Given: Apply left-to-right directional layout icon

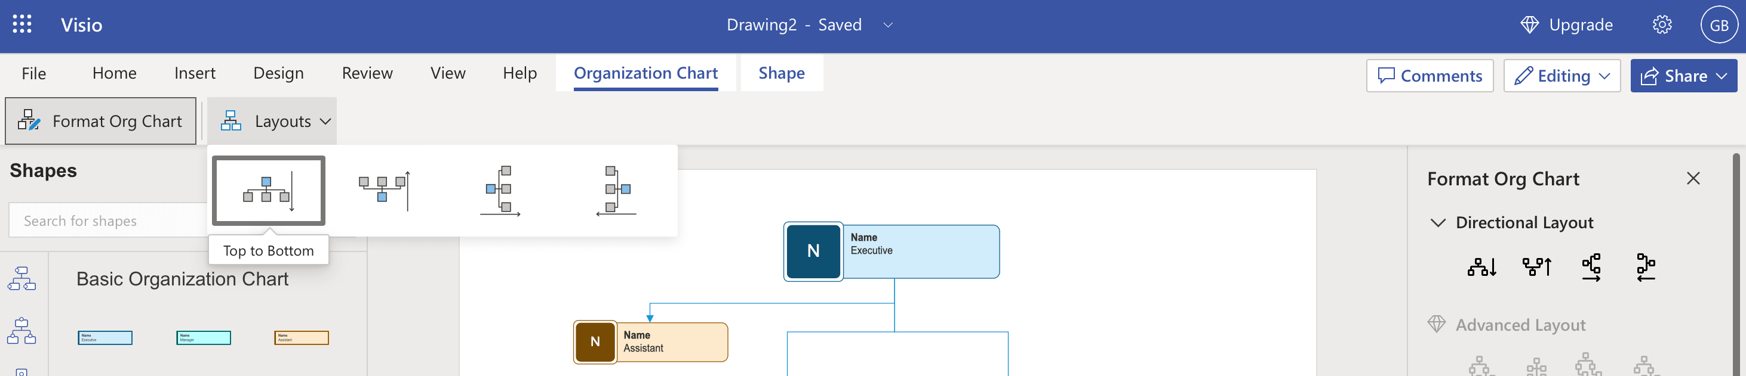Looking at the screenshot, I should click(1591, 267).
